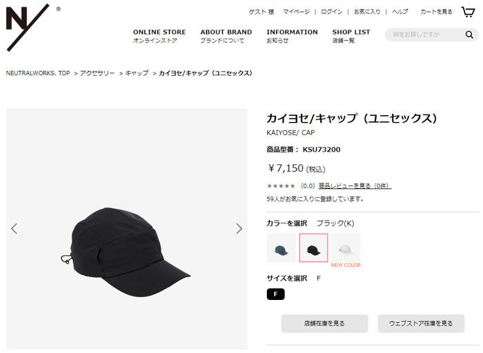Click the ログイン link
The image size is (483, 353).
point(331,12)
